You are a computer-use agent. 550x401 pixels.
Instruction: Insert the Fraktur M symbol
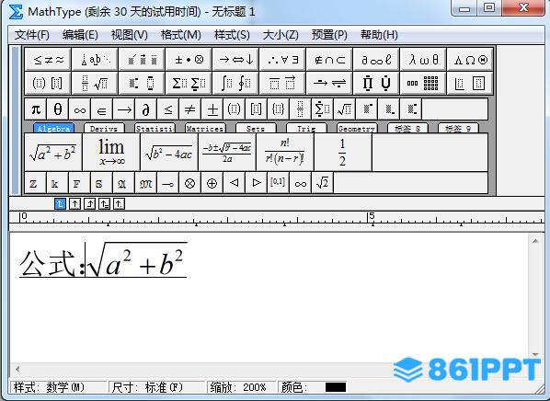click(x=146, y=183)
